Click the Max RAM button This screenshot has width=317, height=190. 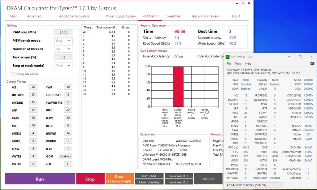tap(149, 176)
